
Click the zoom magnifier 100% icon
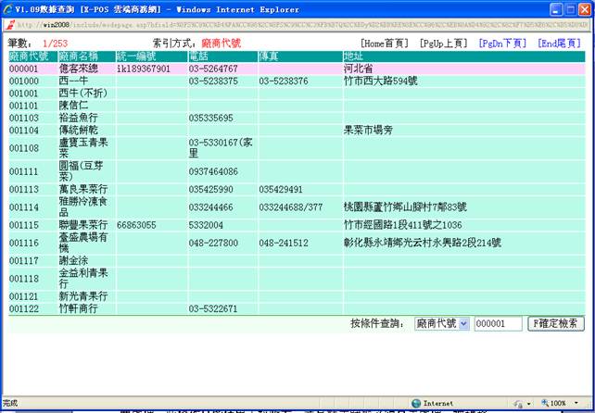[x=544, y=404]
